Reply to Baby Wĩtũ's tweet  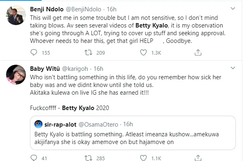[x=34, y=158]
